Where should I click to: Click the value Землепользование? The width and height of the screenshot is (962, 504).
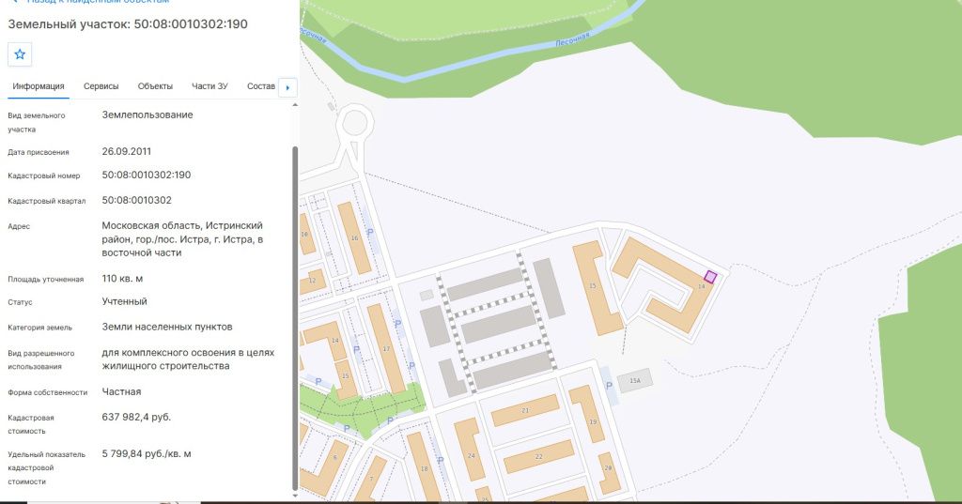click(147, 115)
